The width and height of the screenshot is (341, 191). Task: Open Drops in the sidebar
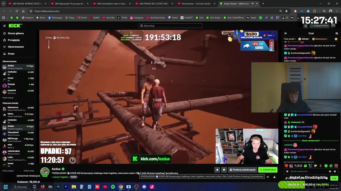click(11, 54)
